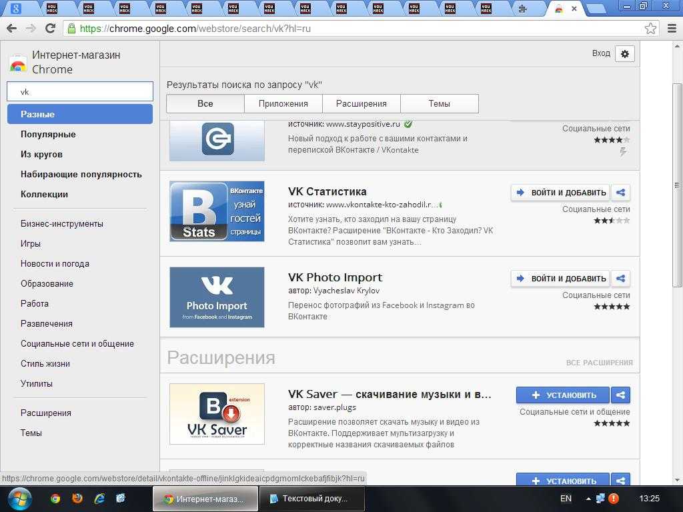683x512 pixels.
Task: Click the VK Статистика star rating
Action: 612,220
